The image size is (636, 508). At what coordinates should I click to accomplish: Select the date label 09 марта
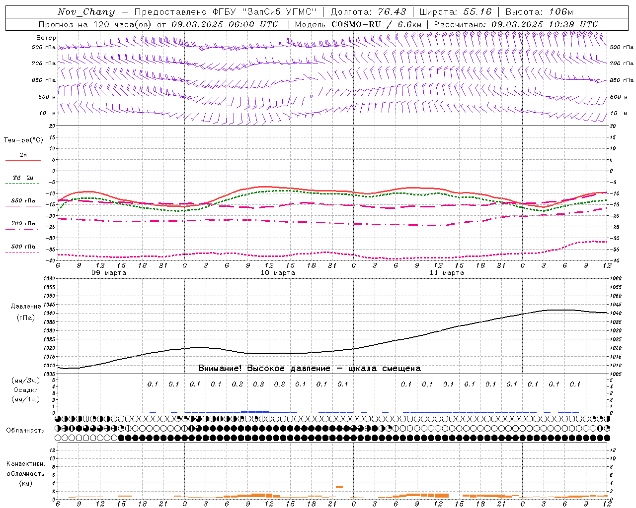(109, 273)
